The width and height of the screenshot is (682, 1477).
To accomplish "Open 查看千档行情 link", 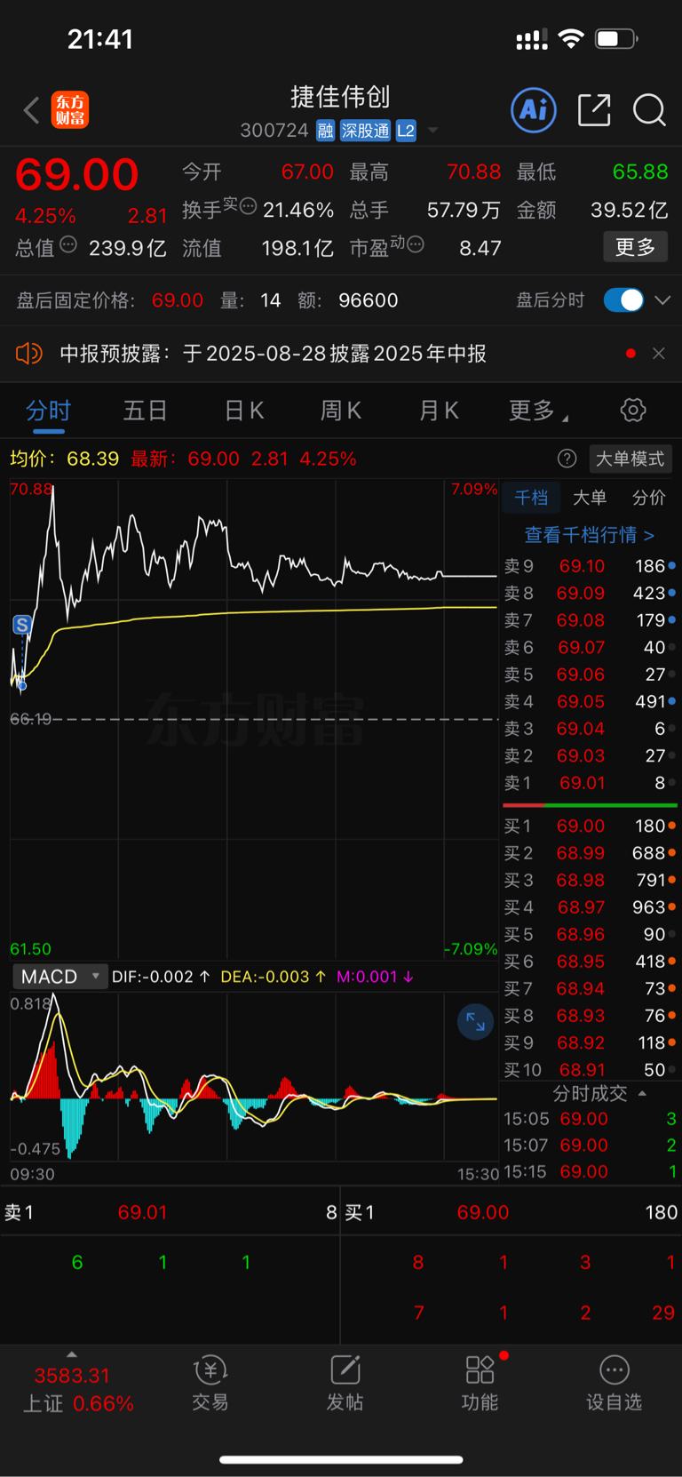I will coord(589,535).
